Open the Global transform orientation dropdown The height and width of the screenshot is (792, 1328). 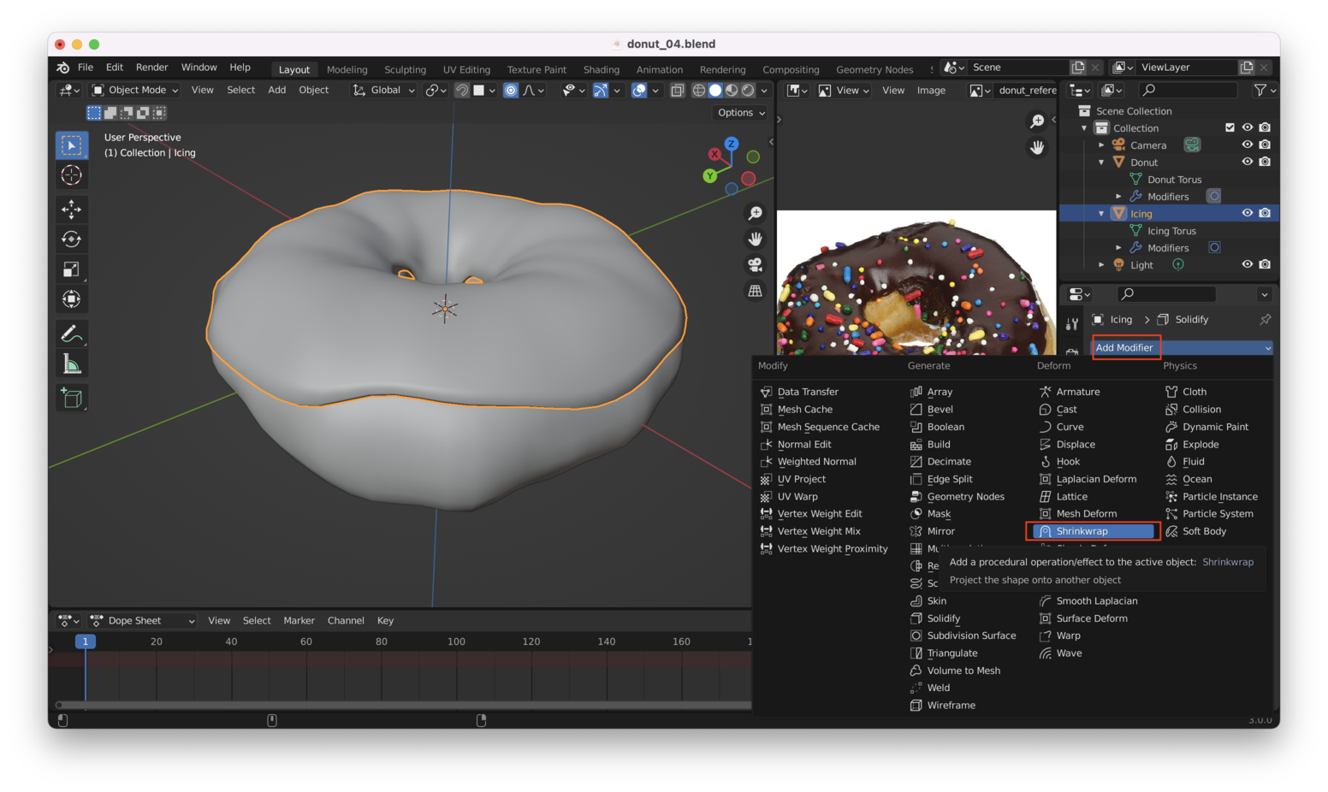coord(384,90)
